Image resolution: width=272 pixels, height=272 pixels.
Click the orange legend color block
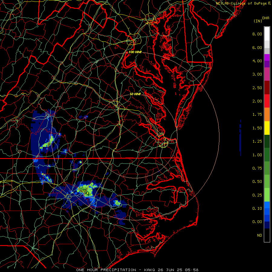tap(267, 115)
